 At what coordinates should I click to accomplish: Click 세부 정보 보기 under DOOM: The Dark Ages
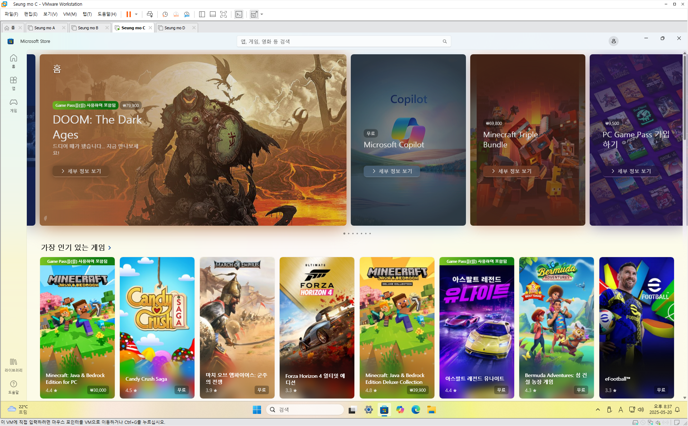81,171
